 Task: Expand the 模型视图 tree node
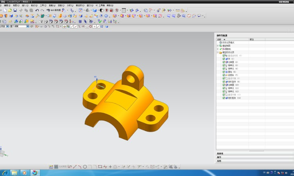point(218,46)
